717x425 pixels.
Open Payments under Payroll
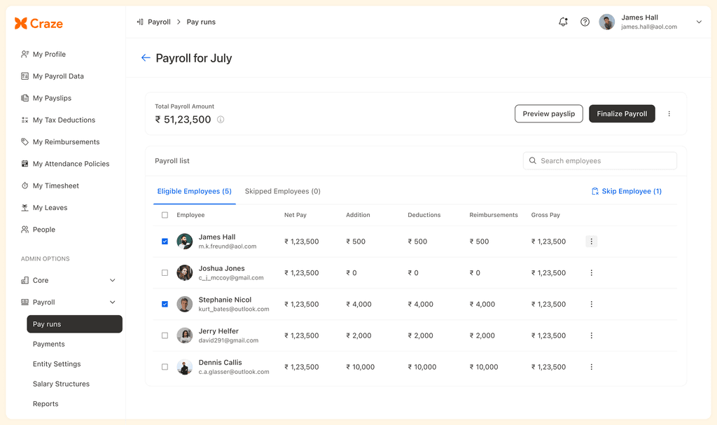tap(49, 344)
